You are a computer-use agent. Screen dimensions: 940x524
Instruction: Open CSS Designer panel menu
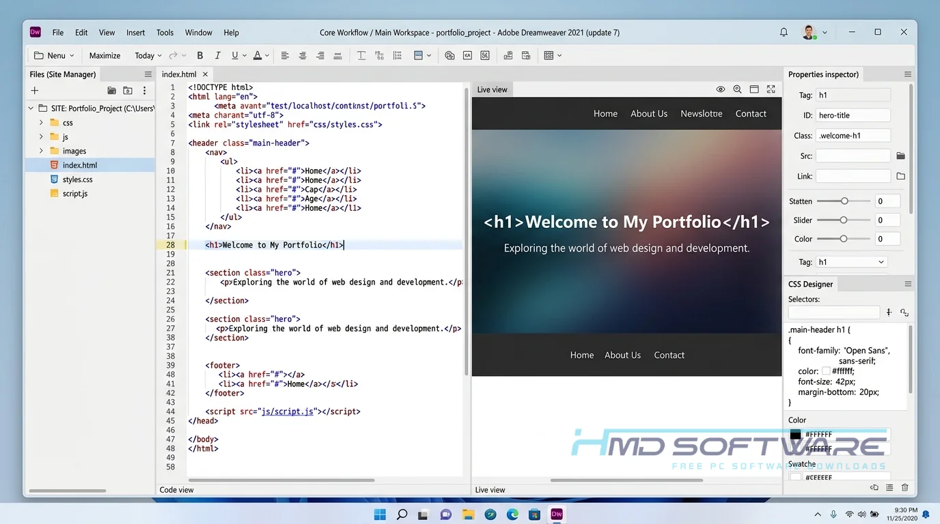[x=907, y=284]
